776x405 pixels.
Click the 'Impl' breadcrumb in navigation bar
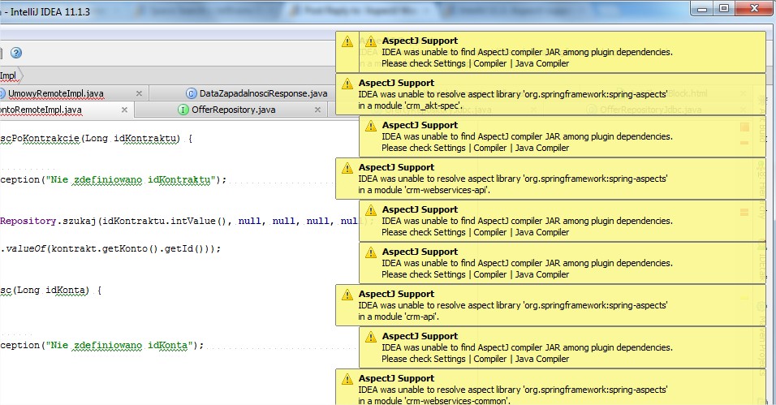coord(8,75)
